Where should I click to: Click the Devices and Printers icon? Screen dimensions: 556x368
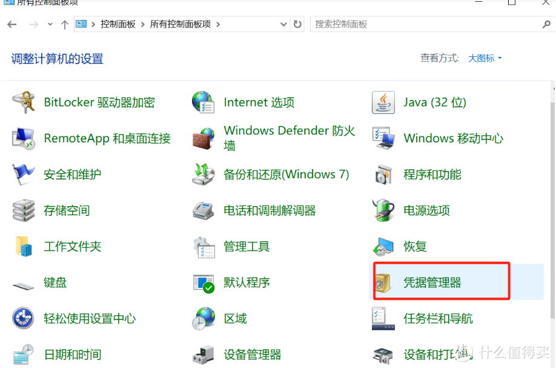383,355
